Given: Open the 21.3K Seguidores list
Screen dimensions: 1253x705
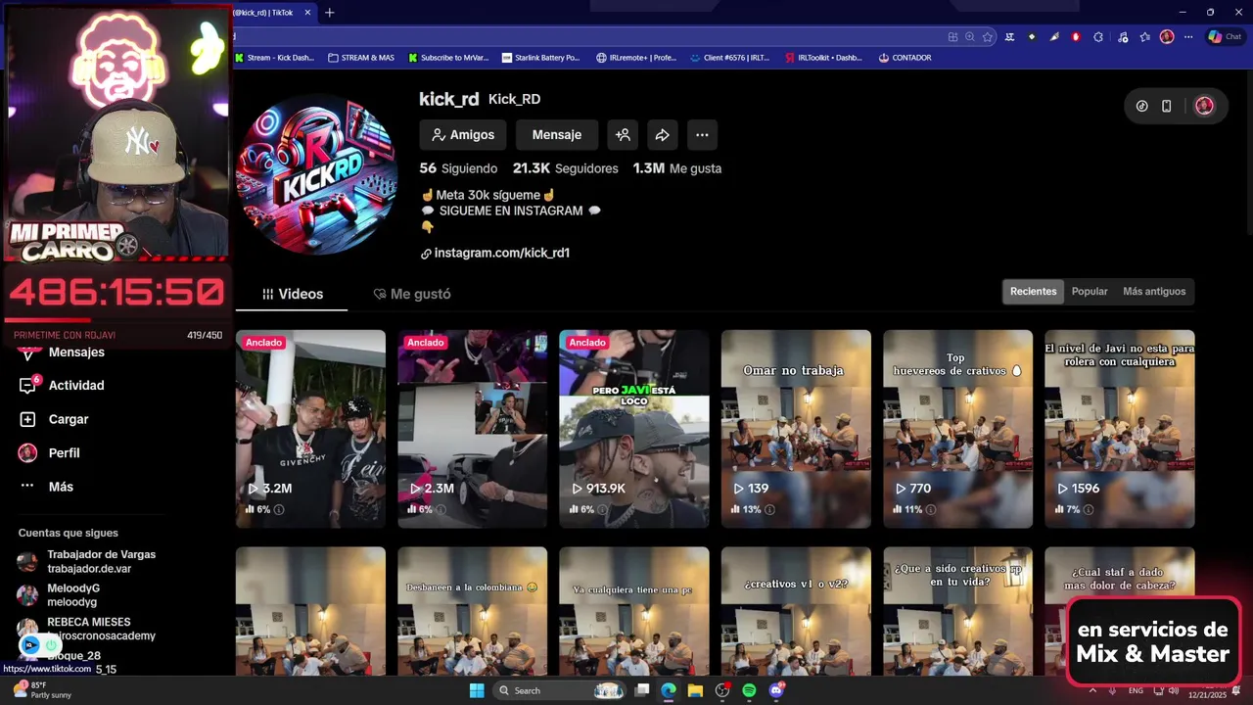Looking at the screenshot, I should point(566,168).
